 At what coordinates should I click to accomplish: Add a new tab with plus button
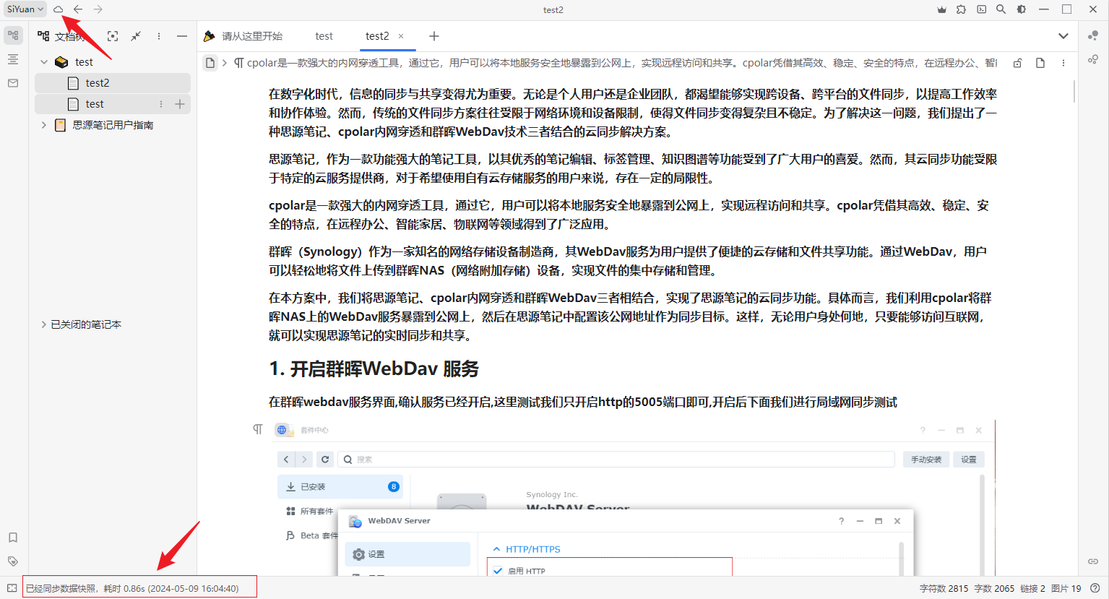[x=433, y=36]
